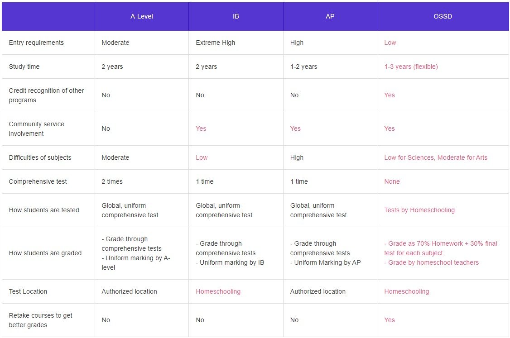Click pink 'Homeschooling' in IB Test Location
Image resolution: width=510 pixels, height=338 pixels.
tap(218, 291)
